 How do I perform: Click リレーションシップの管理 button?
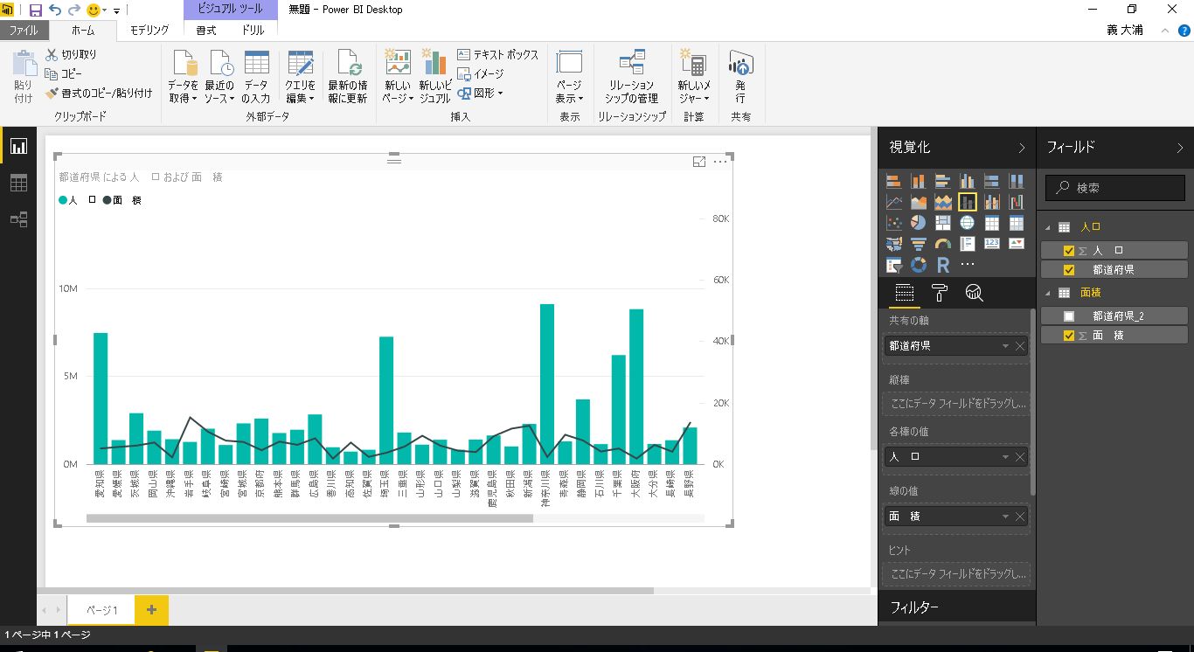(x=631, y=77)
